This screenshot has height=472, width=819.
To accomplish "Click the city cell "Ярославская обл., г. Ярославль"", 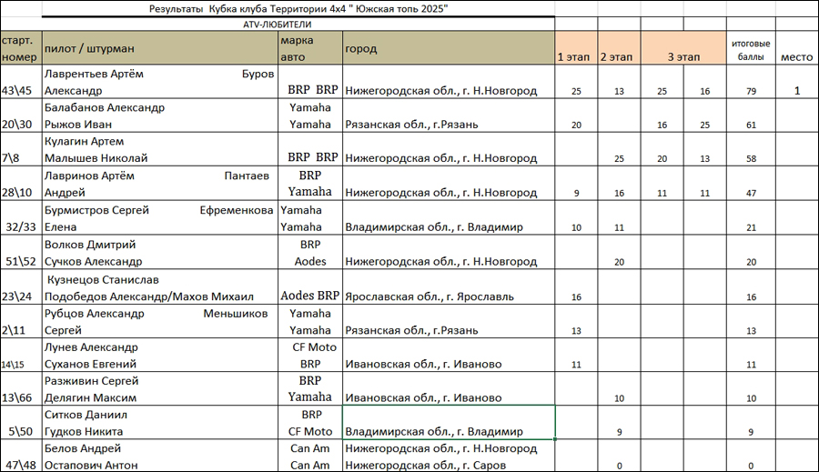I will (x=449, y=296).
